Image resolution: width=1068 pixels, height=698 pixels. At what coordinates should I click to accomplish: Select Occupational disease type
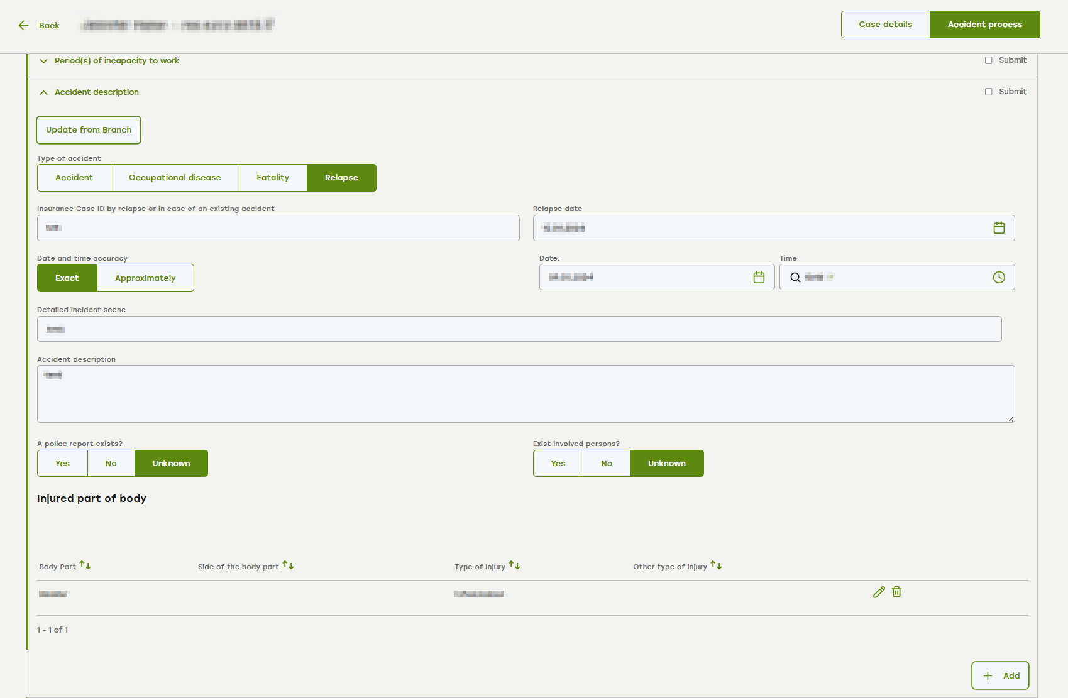click(175, 178)
